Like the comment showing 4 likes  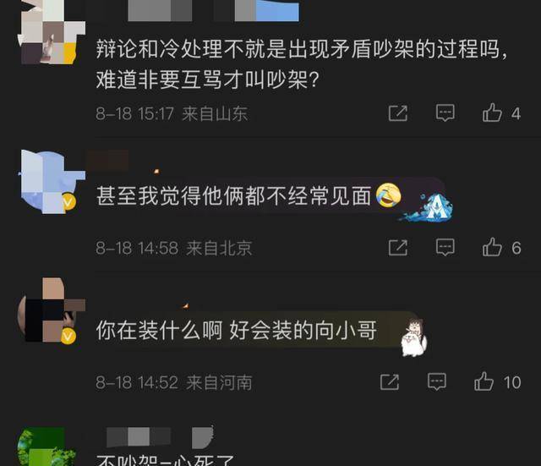point(501,112)
